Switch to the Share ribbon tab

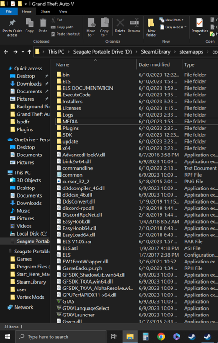pyautogui.click(x=45, y=11)
